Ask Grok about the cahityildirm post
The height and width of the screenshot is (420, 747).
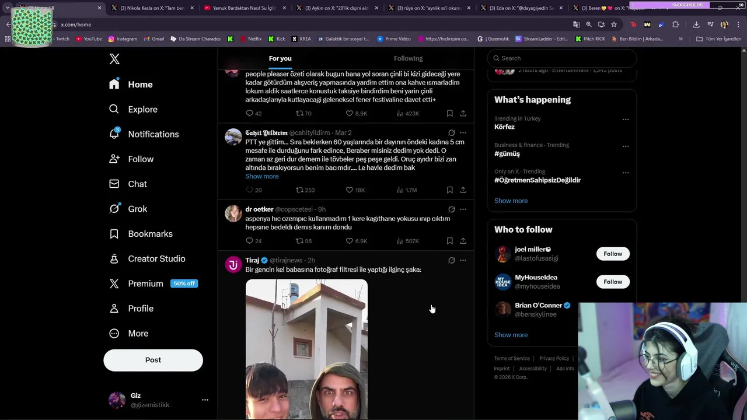pos(451,133)
